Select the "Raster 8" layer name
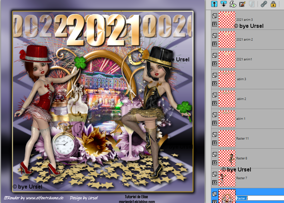The width and height of the screenshot is (284, 203). point(242,158)
